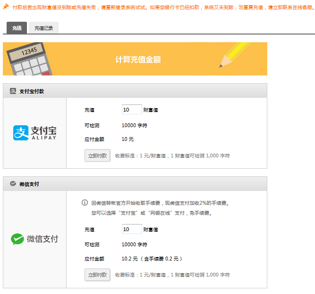Screen dimensions: 315x294
Task: Click the WeChat 2% fee notice text
Action: coord(160,203)
